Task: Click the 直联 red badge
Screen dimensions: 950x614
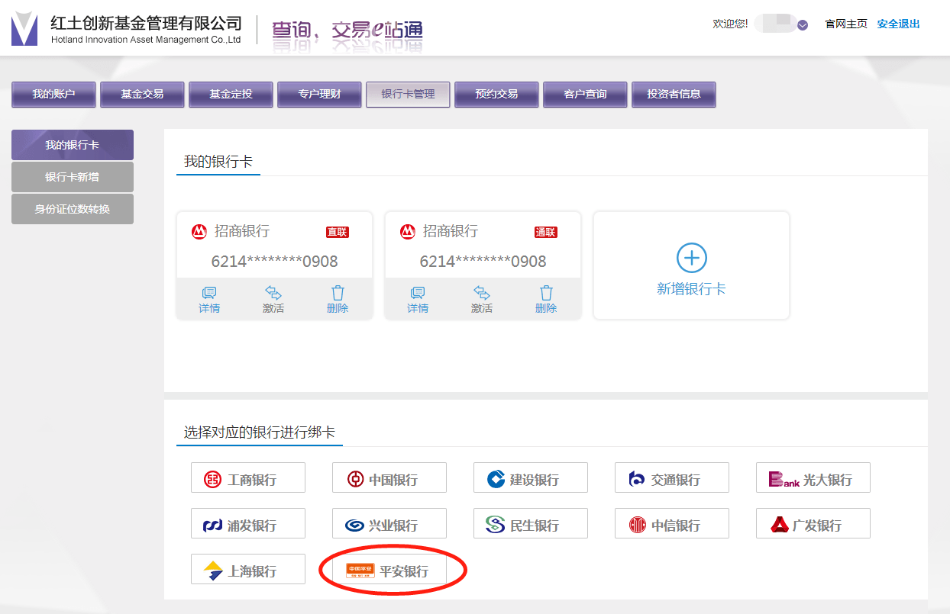Action: click(338, 232)
